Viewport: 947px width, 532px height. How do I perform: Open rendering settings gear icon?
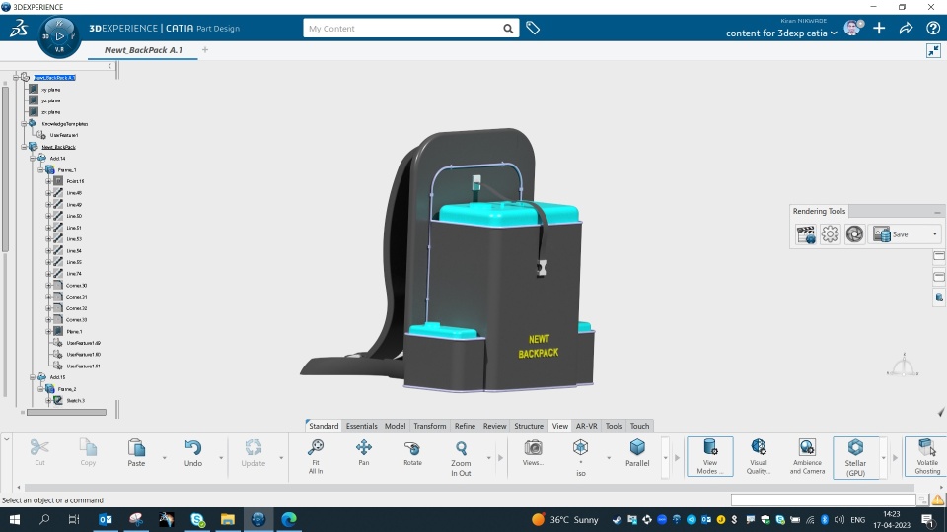830,234
